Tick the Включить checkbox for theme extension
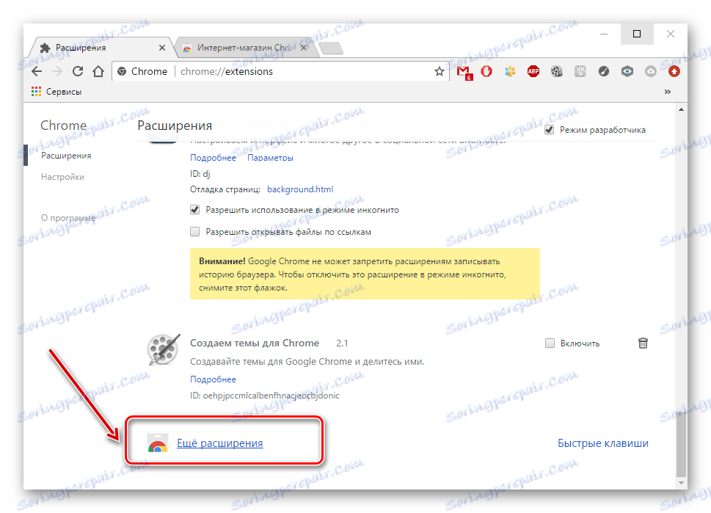Image resolution: width=711 pixels, height=513 pixels. click(x=550, y=343)
